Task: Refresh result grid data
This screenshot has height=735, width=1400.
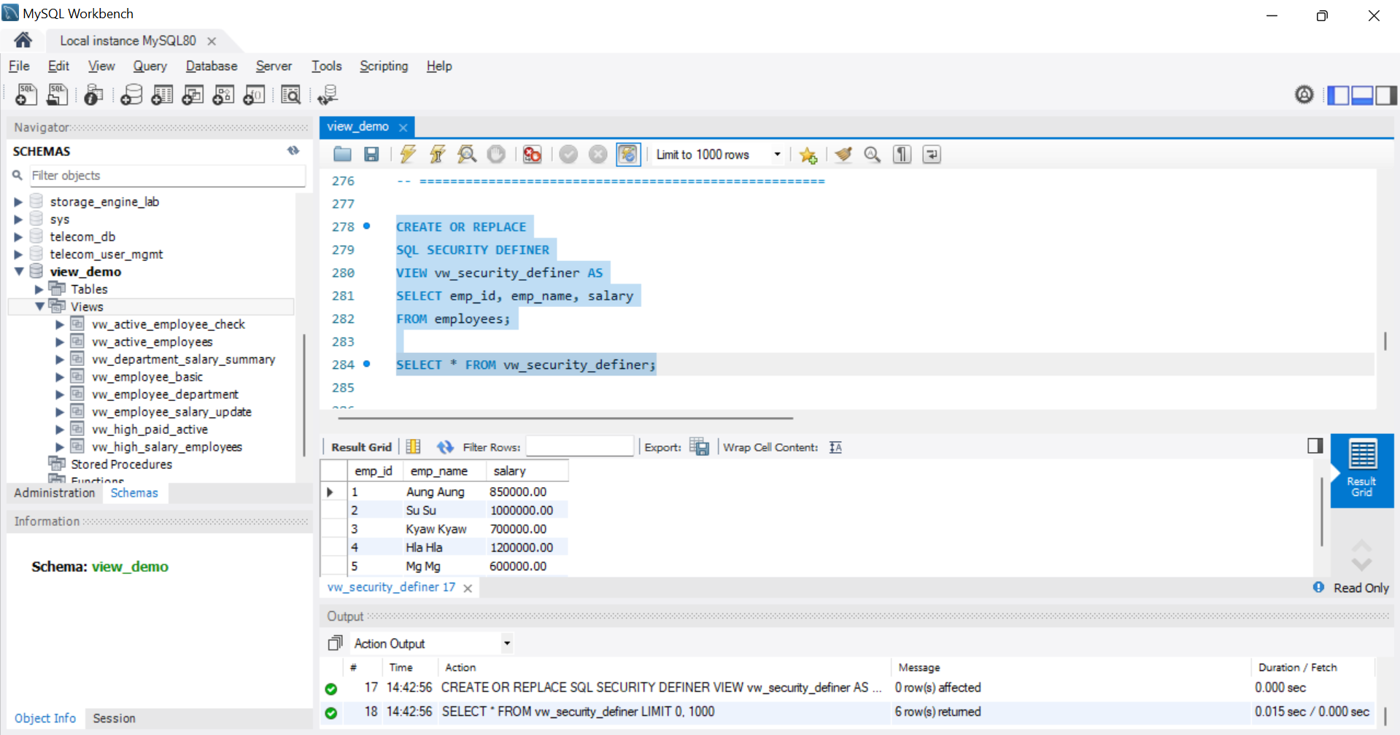Action: [x=445, y=447]
